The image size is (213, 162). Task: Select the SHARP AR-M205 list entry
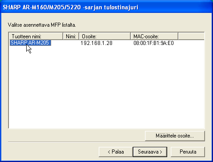(30, 43)
